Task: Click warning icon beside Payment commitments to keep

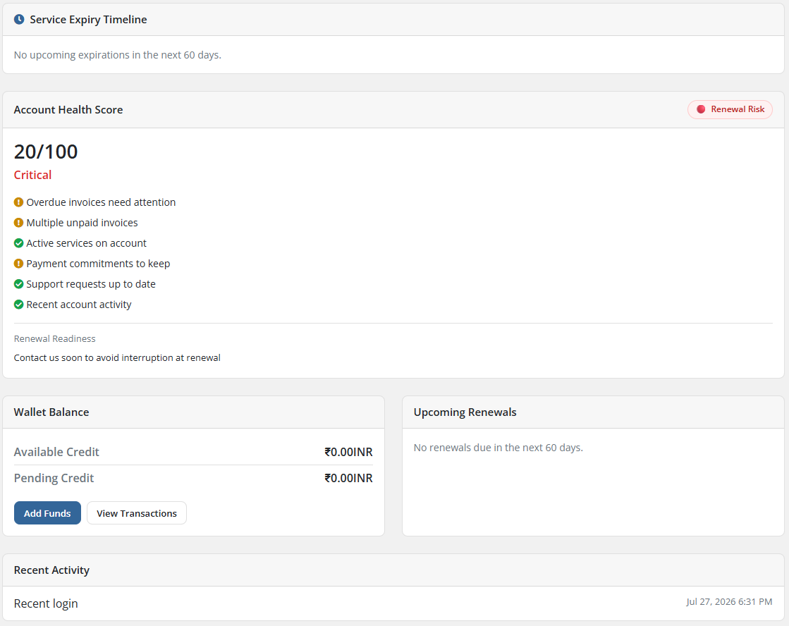Action: coord(18,264)
